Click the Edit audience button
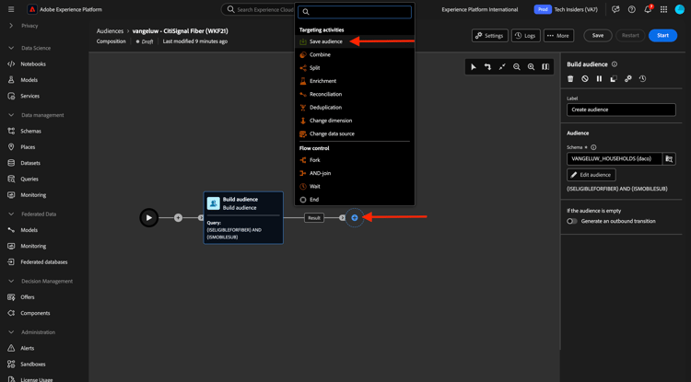691x382 pixels. (591, 175)
